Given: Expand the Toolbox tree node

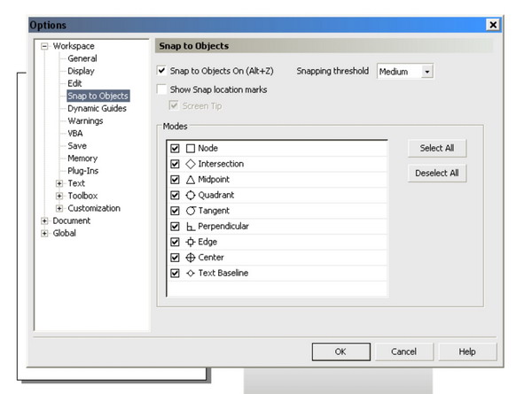Looking at the screenshot, I should 59,197.
